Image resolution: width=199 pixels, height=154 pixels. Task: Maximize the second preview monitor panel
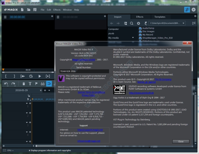105,16
